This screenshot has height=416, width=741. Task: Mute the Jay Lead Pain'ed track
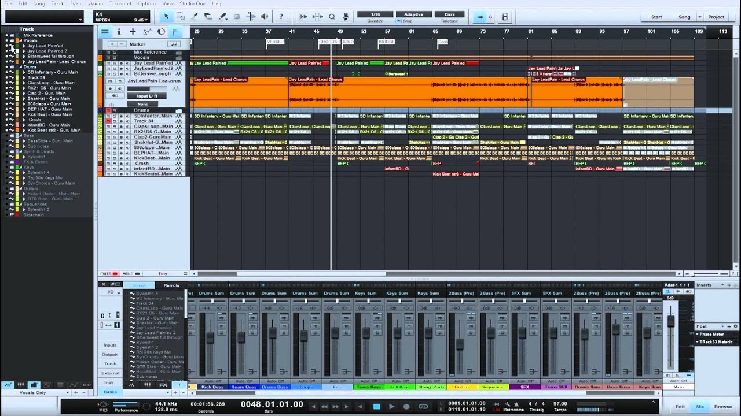point(108,63)
